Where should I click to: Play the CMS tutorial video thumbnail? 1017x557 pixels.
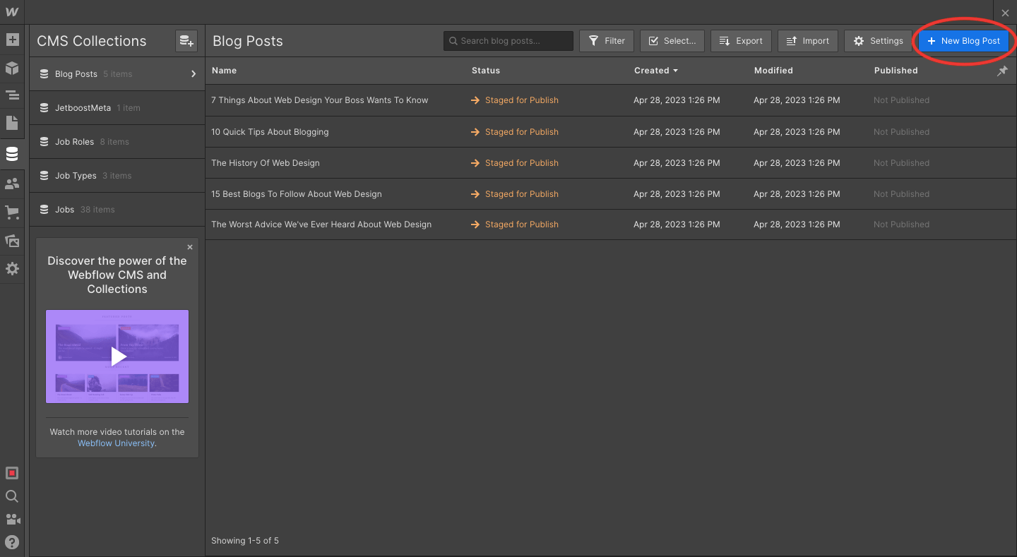(117, 357)
